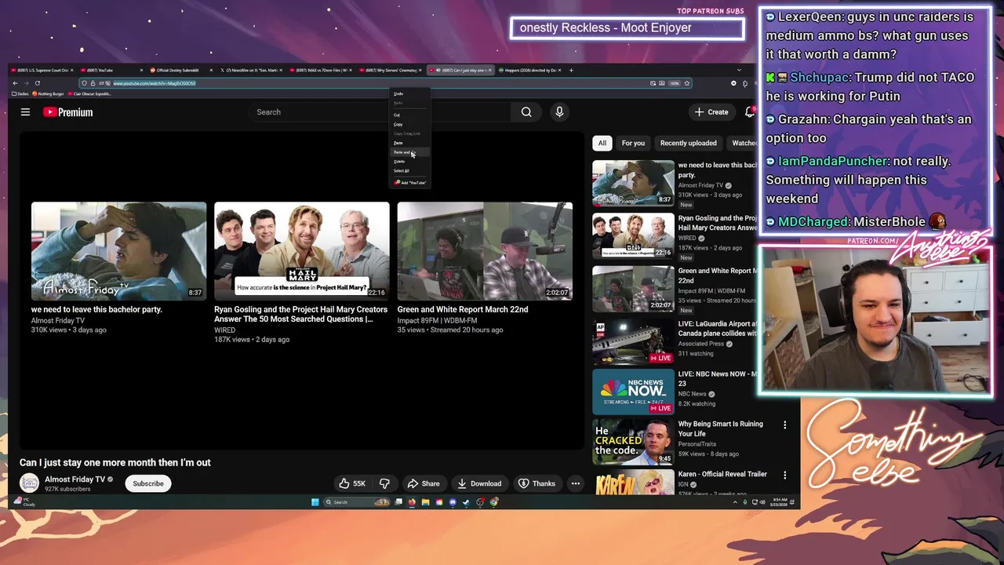Open Chrome from the taskbar
The height and width of the screenshot is (565, 1004).
click(494, 502)
